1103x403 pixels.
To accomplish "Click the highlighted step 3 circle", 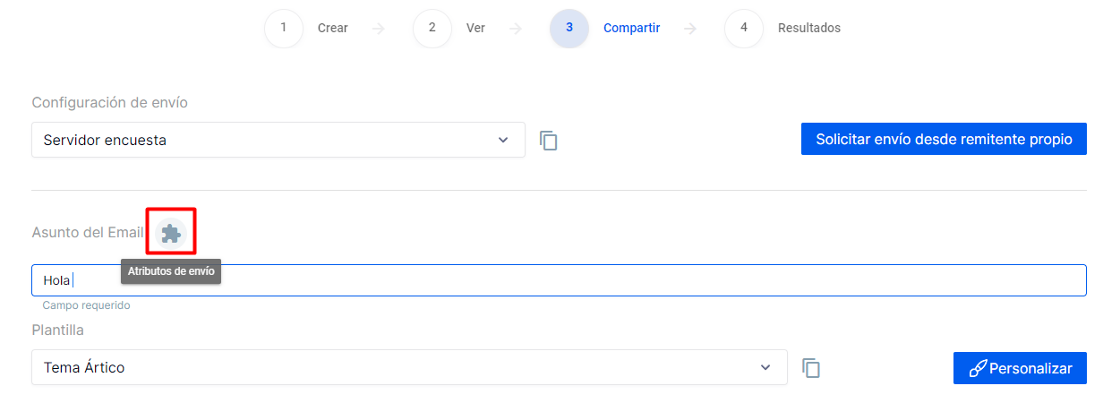I will tap(569, 28).
